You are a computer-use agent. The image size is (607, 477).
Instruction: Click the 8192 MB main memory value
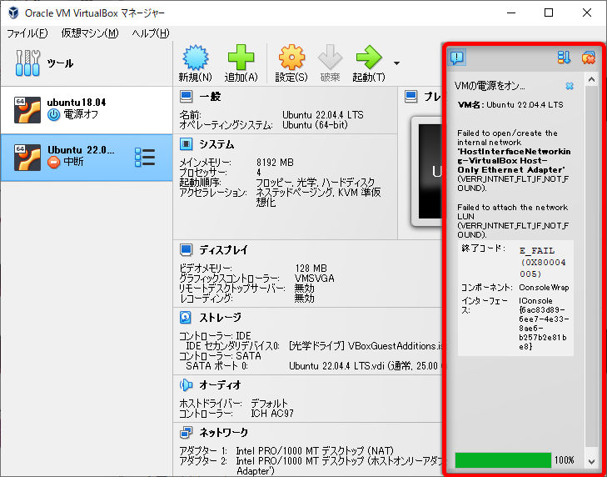(x=275, y=162)
